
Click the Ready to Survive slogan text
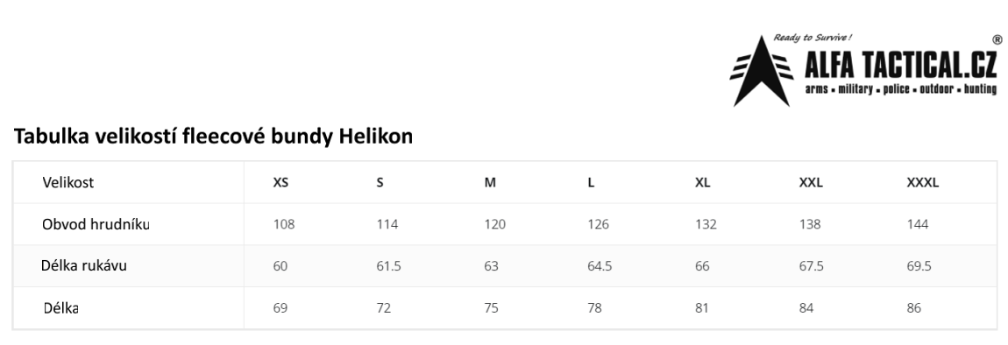[813, 38]
